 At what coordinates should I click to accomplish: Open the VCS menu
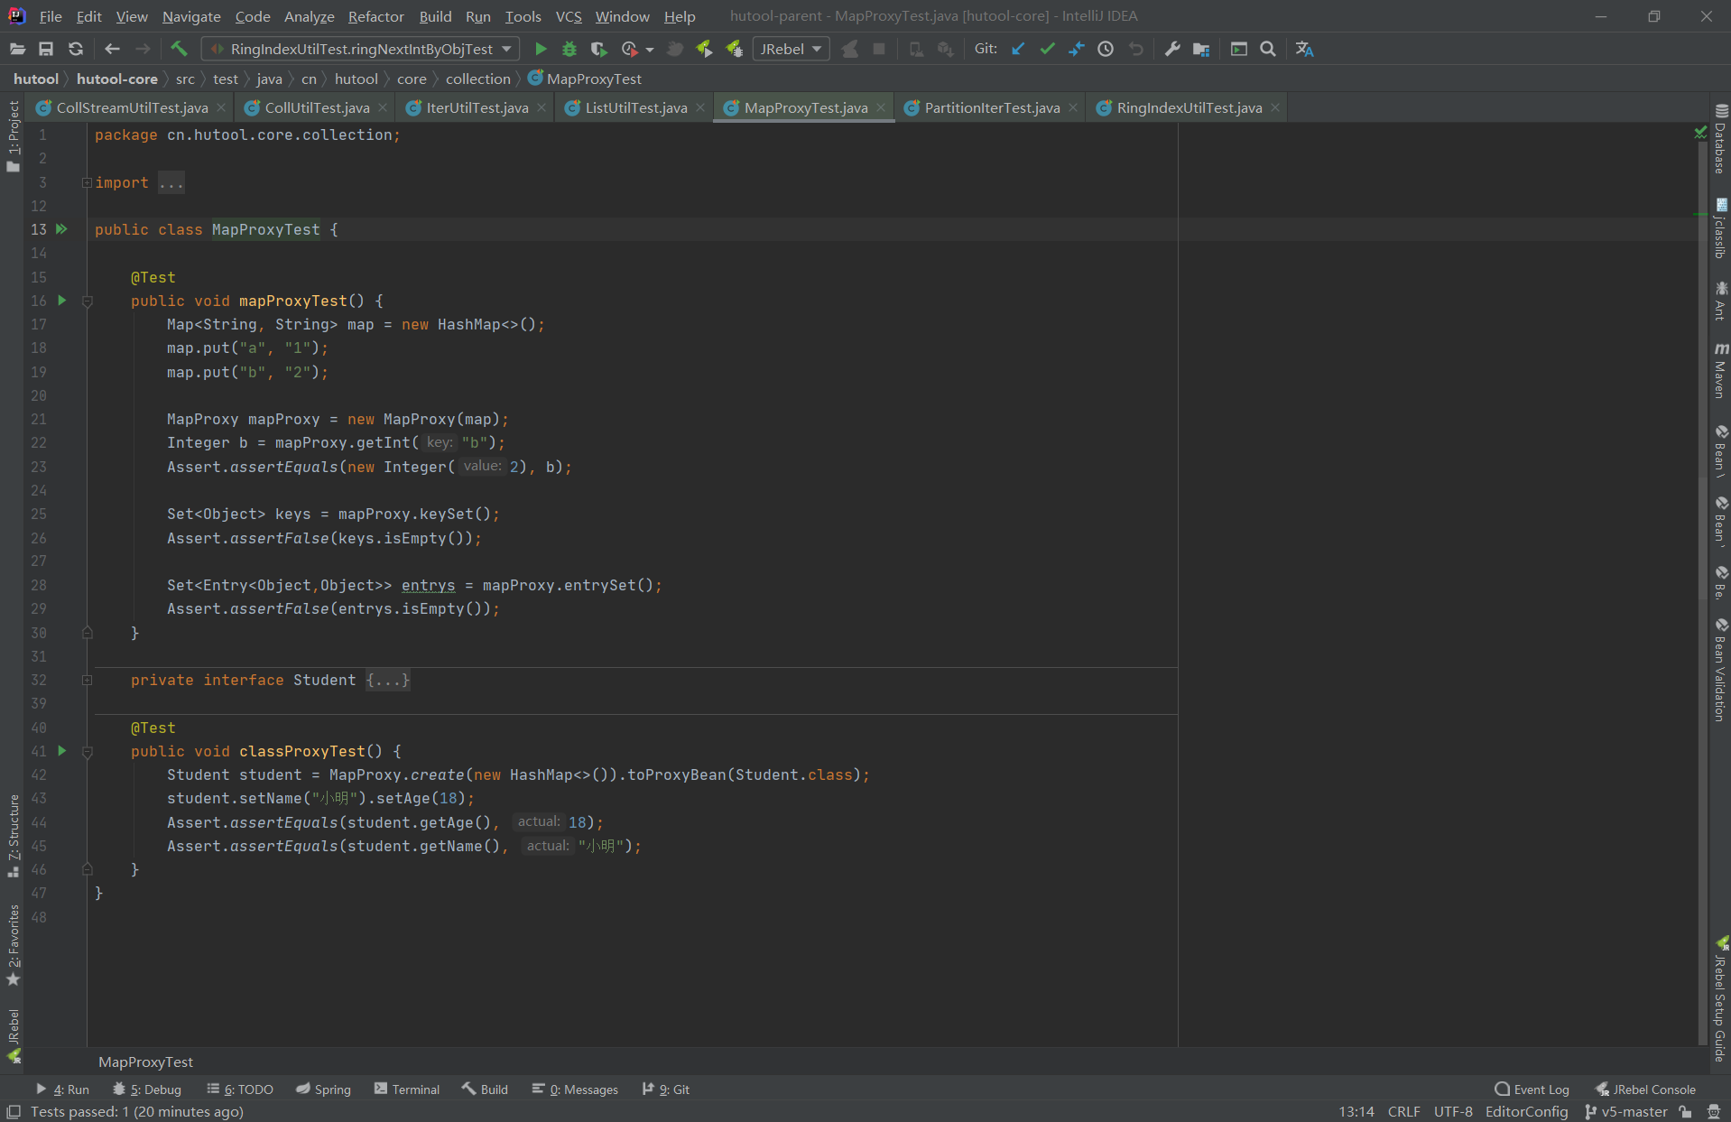(568, 16)
